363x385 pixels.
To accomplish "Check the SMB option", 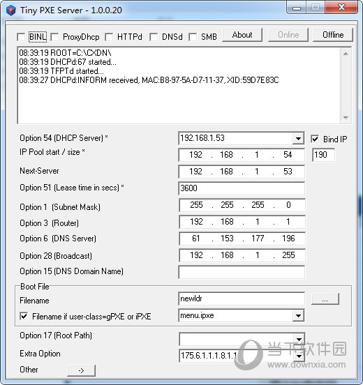I will [x=193, y=38].
